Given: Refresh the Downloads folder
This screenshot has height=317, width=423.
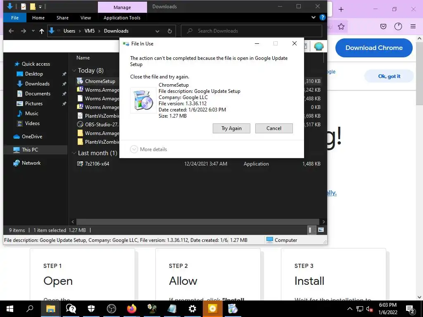Looking at the screenshot, I should click(x=170, y=31).
